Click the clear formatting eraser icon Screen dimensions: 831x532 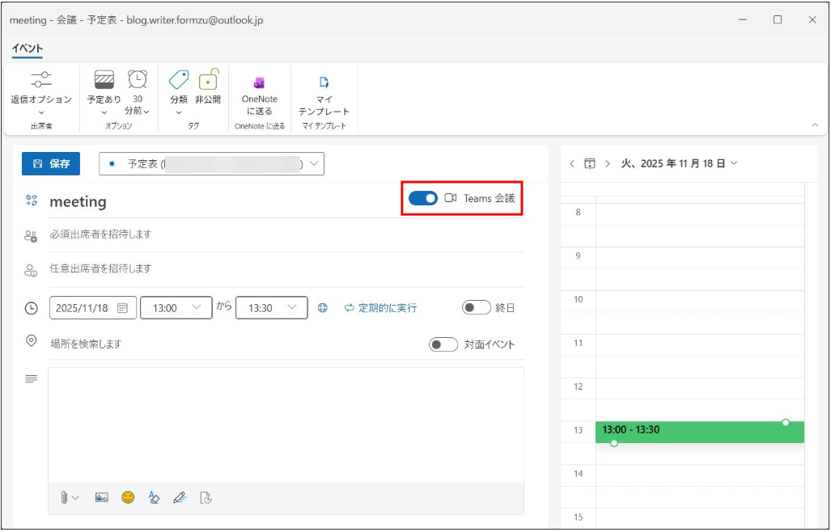(154, 498)
